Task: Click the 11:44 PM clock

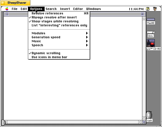Action: pos(136,9)
